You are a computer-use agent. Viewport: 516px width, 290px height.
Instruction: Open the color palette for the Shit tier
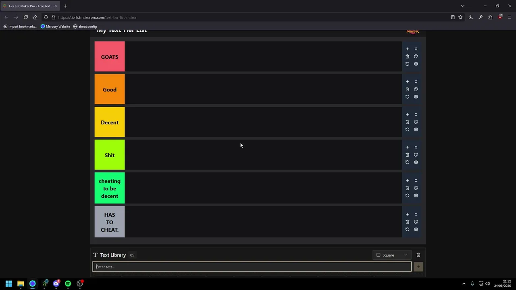tap(416, 155)
